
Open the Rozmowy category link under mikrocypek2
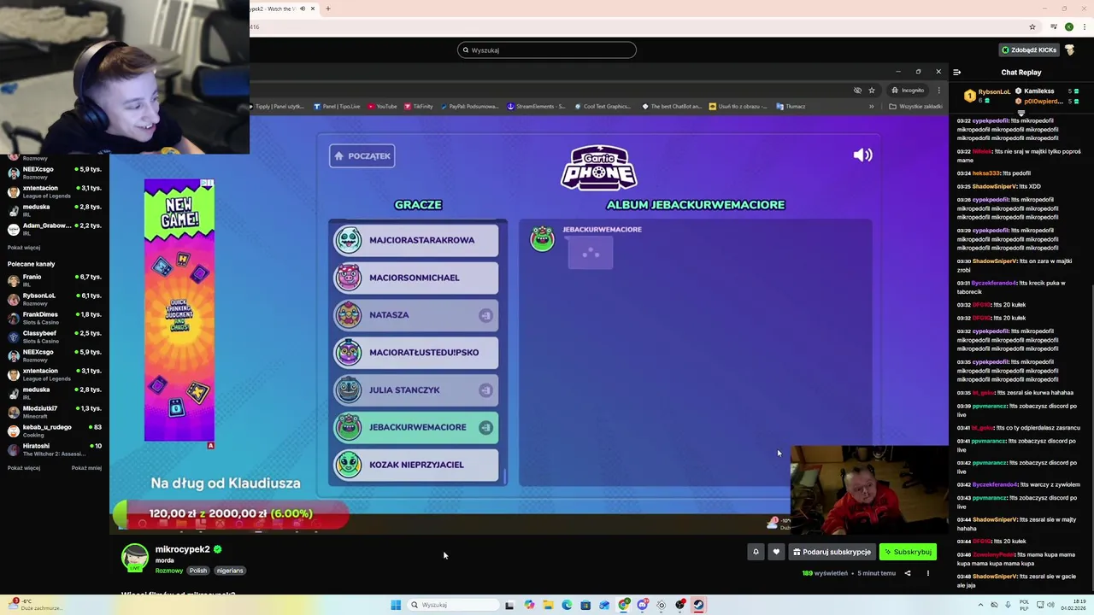click(x=168, y=571)
